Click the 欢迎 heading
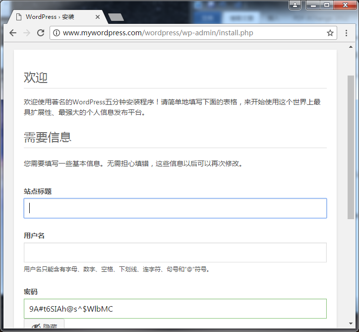 (x=36, y=78)
